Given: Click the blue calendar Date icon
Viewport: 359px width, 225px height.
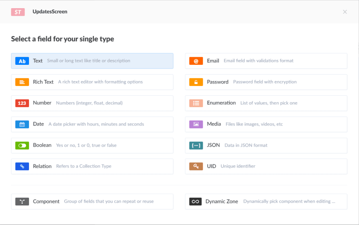Looking at the screenshot, I should [22, 124].
